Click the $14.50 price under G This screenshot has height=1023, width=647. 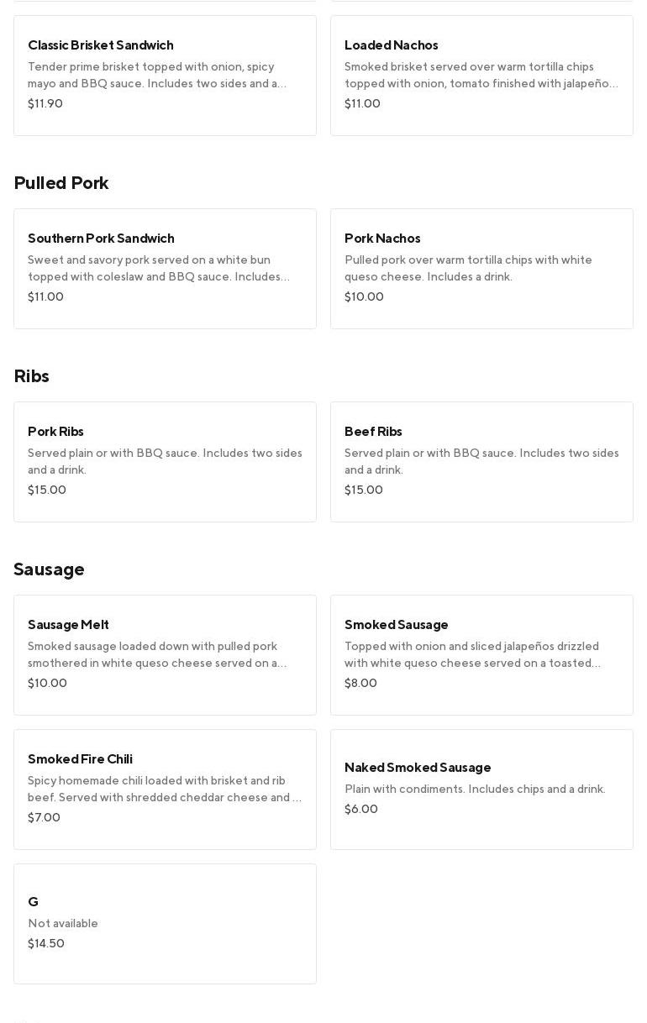(46, 943)
